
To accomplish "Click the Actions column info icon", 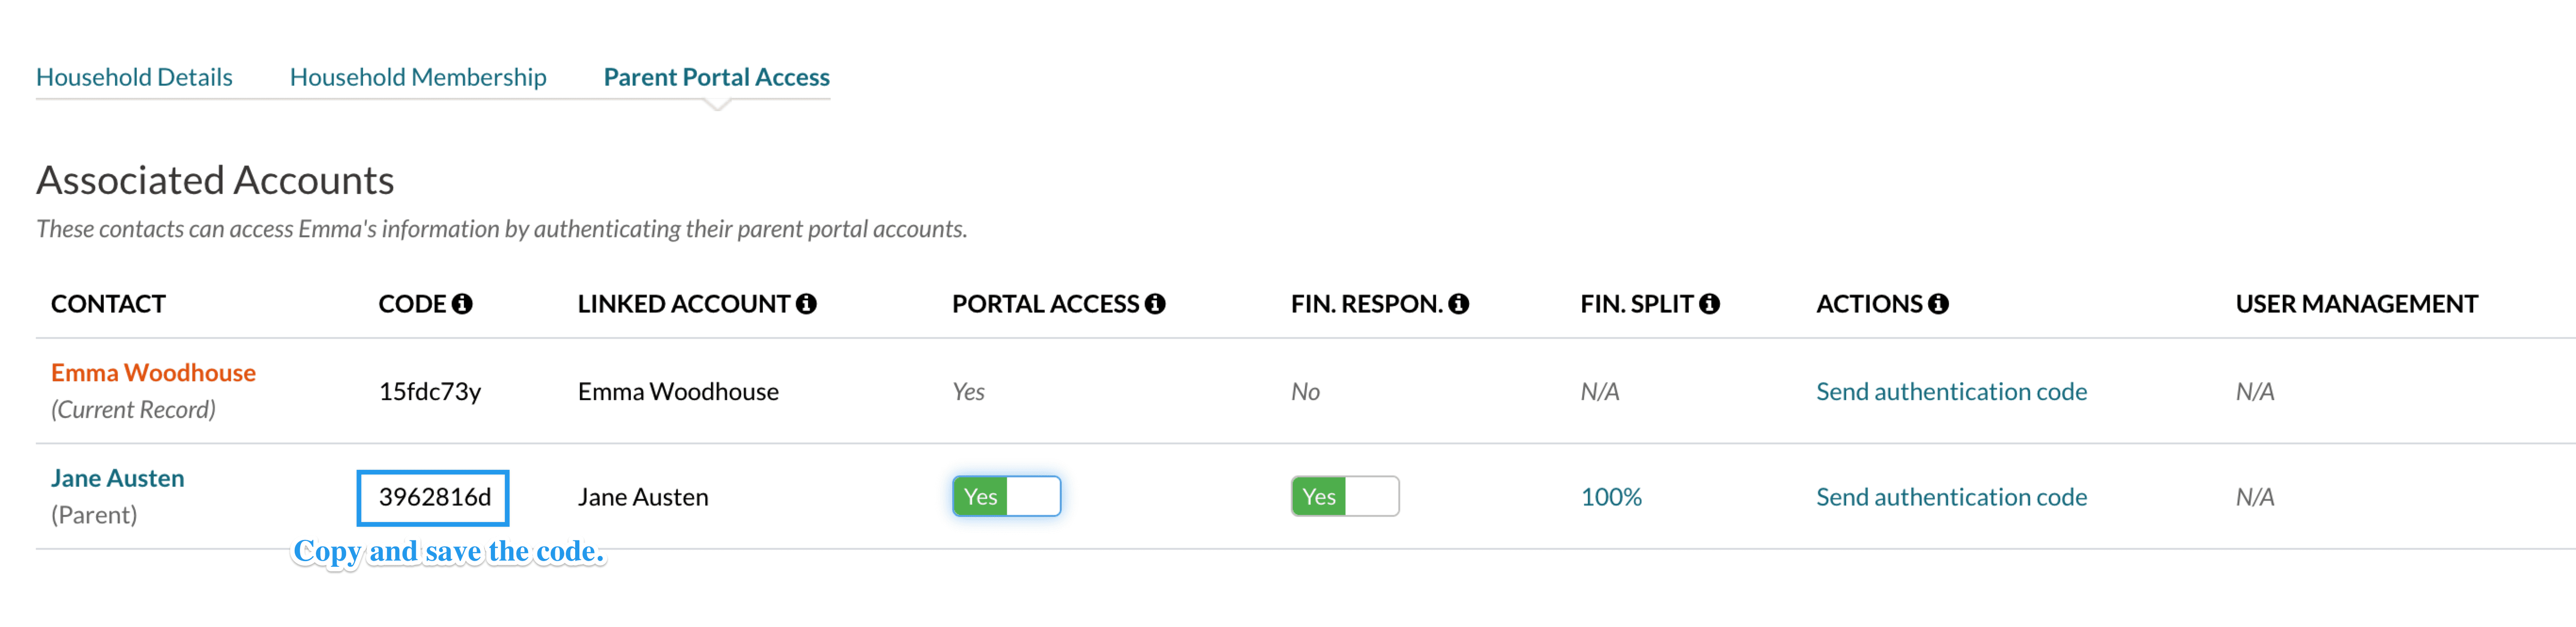I will click(x=1938, y=304).
